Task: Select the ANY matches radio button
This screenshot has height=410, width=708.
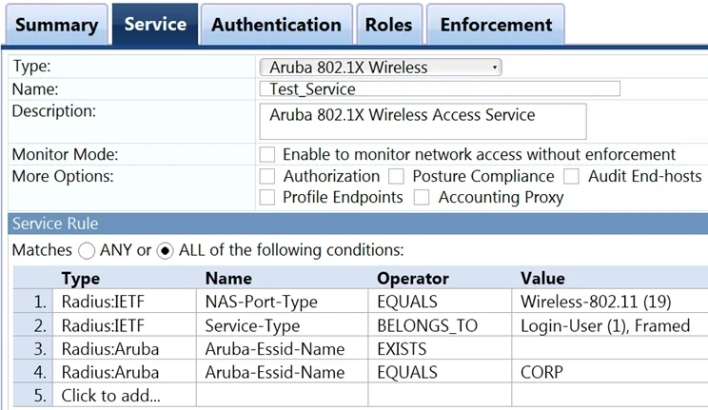Action: click(87, 250)
